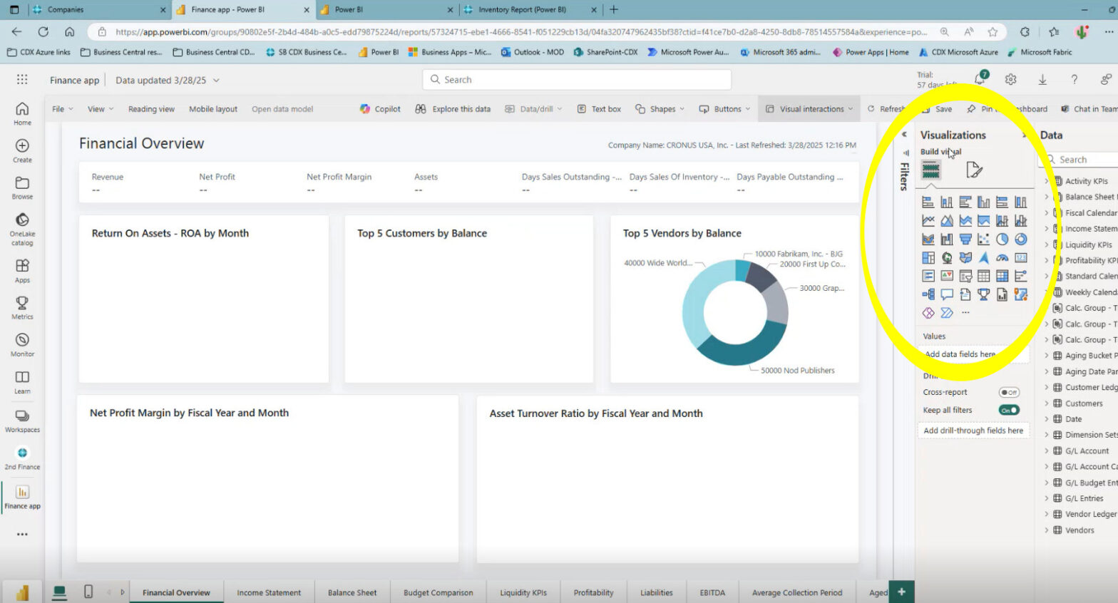This screenshot has width=1118, height=603.
Task: Click Explore this data
Action: coord(453,109)
